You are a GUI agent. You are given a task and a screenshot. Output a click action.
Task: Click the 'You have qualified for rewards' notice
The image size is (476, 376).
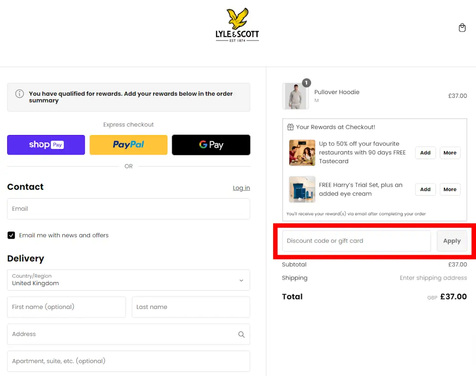129,97
